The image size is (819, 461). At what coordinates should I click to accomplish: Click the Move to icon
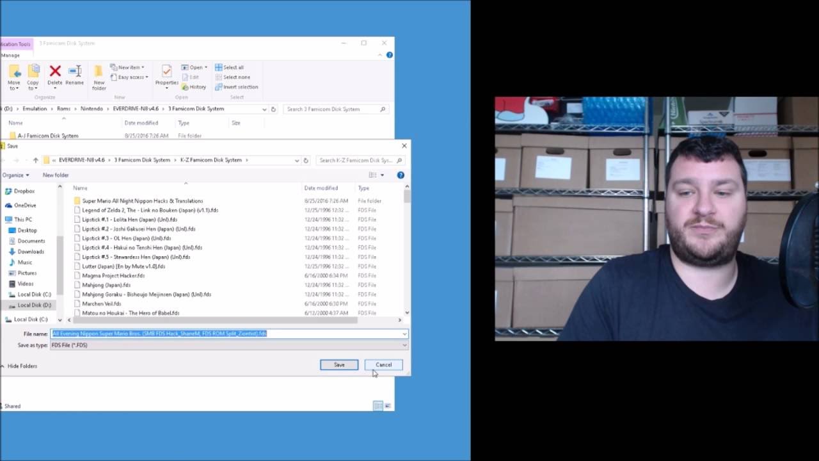pyautogui.click(x=14, y=70)
